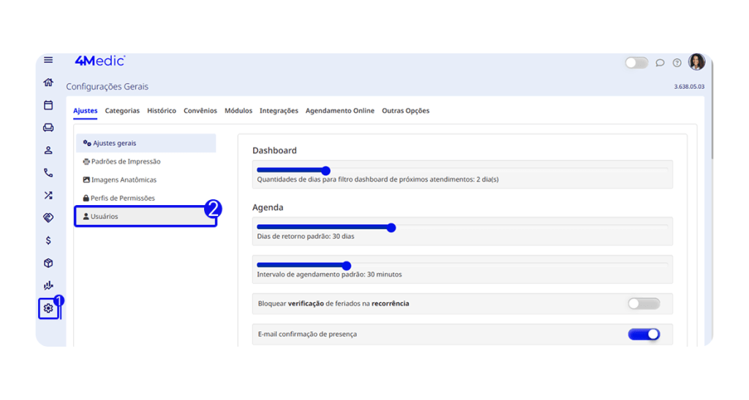Click the phone icon in sidebar
The image size is (749, 400).
(48, 173)
